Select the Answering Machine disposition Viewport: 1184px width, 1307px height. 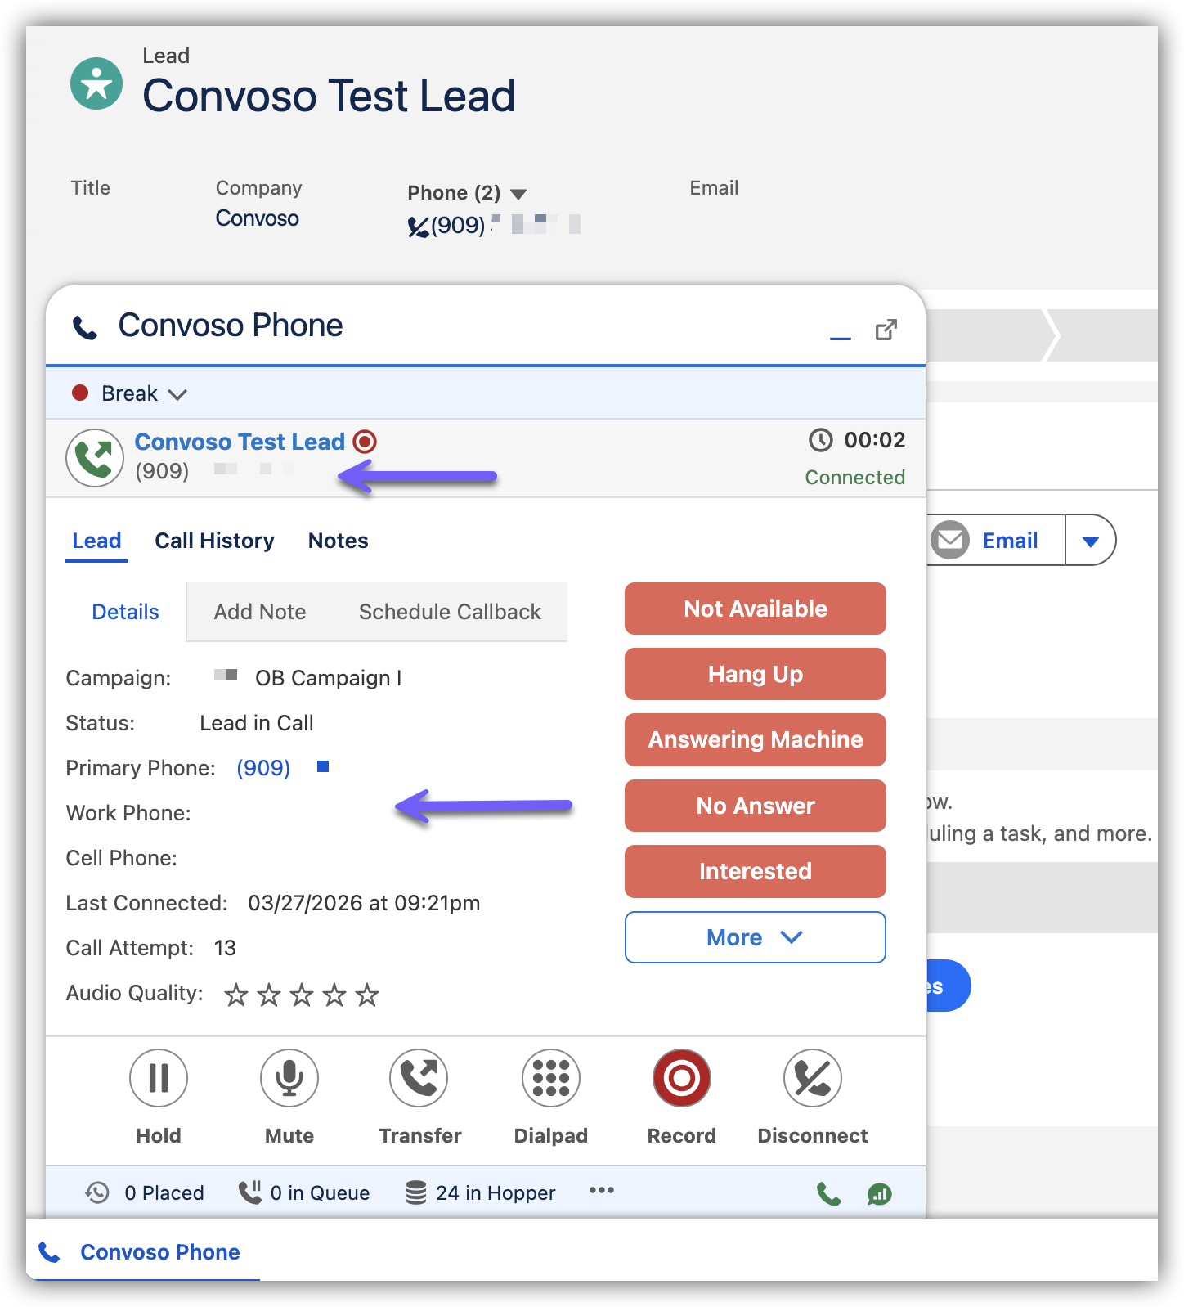click(755, 739)
